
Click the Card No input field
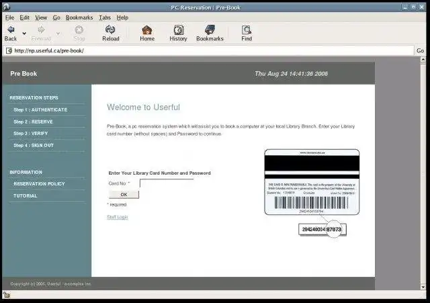point(167,183)
